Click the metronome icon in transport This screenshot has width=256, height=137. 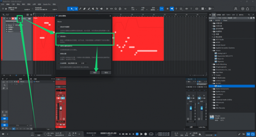click(200, 134)
